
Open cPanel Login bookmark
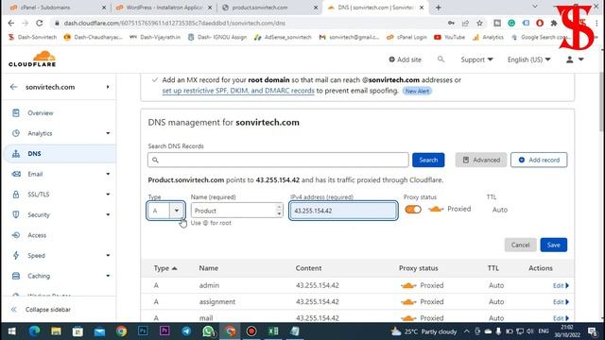(407, 38)
